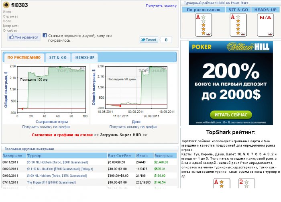The width and height of the screenshot is (281, 202).
Task: Click the tweet count box showing 0
Action: click(x=166, y=40)
